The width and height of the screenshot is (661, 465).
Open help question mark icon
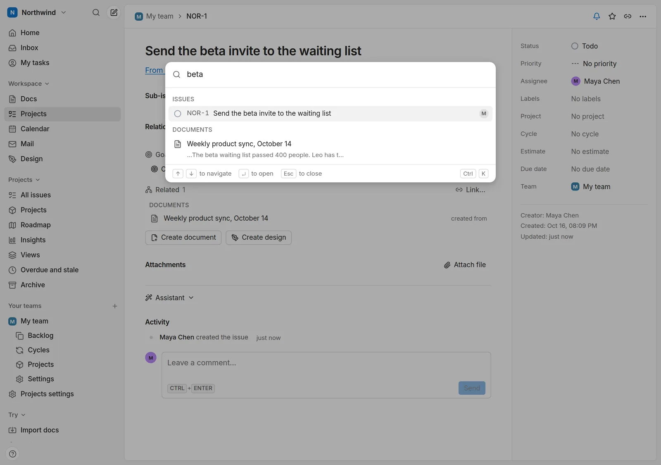click(x=13, y=454)
